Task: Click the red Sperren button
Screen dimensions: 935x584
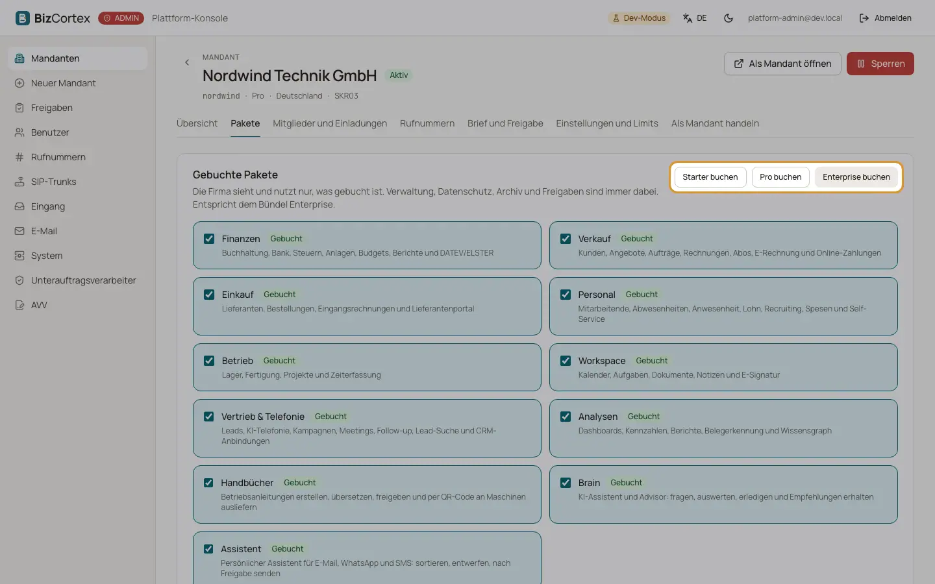Action: pyautogui.click(x=880, y=64)
